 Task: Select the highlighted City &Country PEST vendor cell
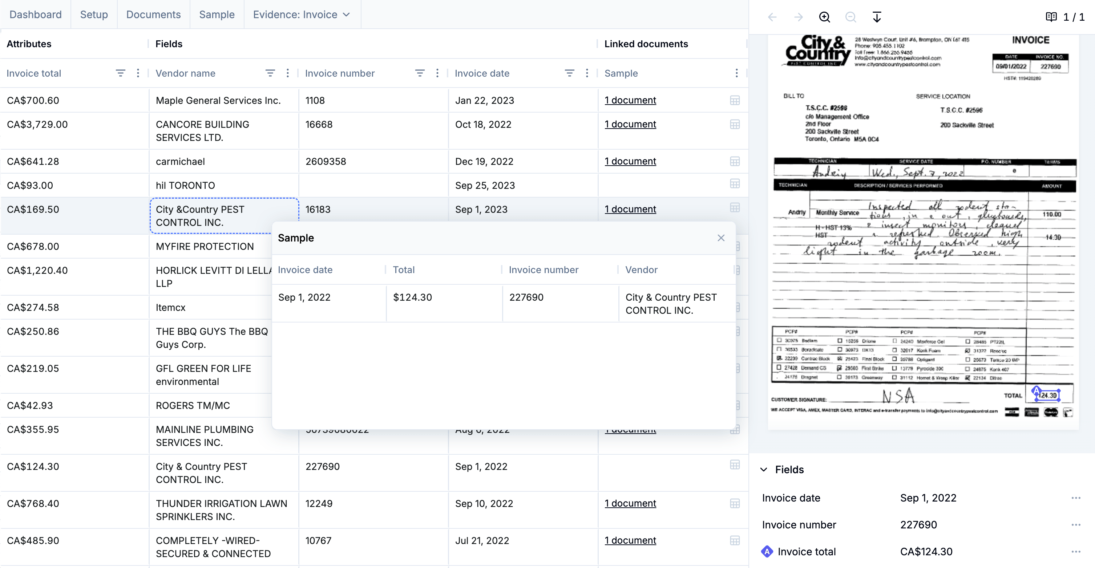224,216
